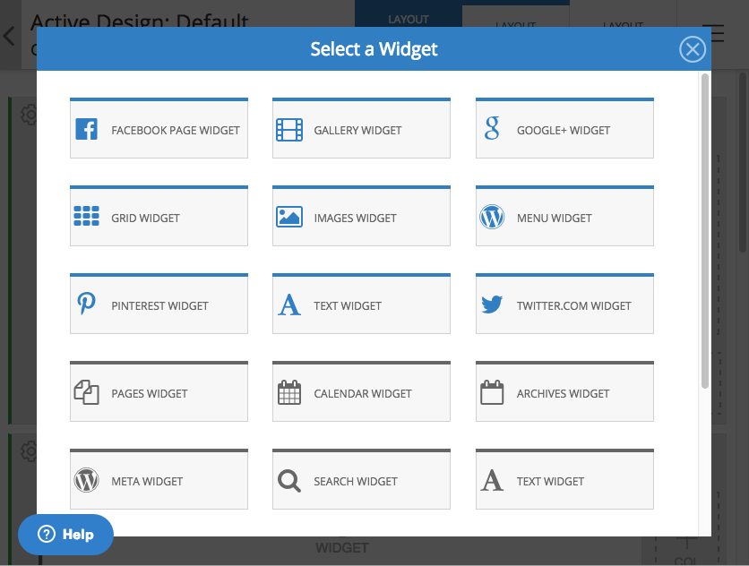Click the Meta widget WordPress icon
749x566 pixels.
pos(87,480)
